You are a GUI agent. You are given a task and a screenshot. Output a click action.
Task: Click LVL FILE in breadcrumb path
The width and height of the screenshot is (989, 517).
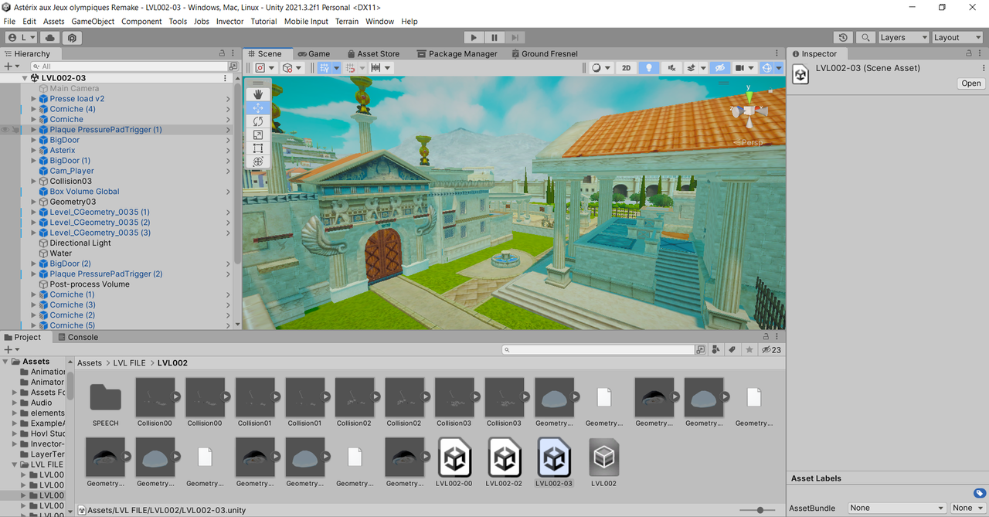(x=129, y=362)
